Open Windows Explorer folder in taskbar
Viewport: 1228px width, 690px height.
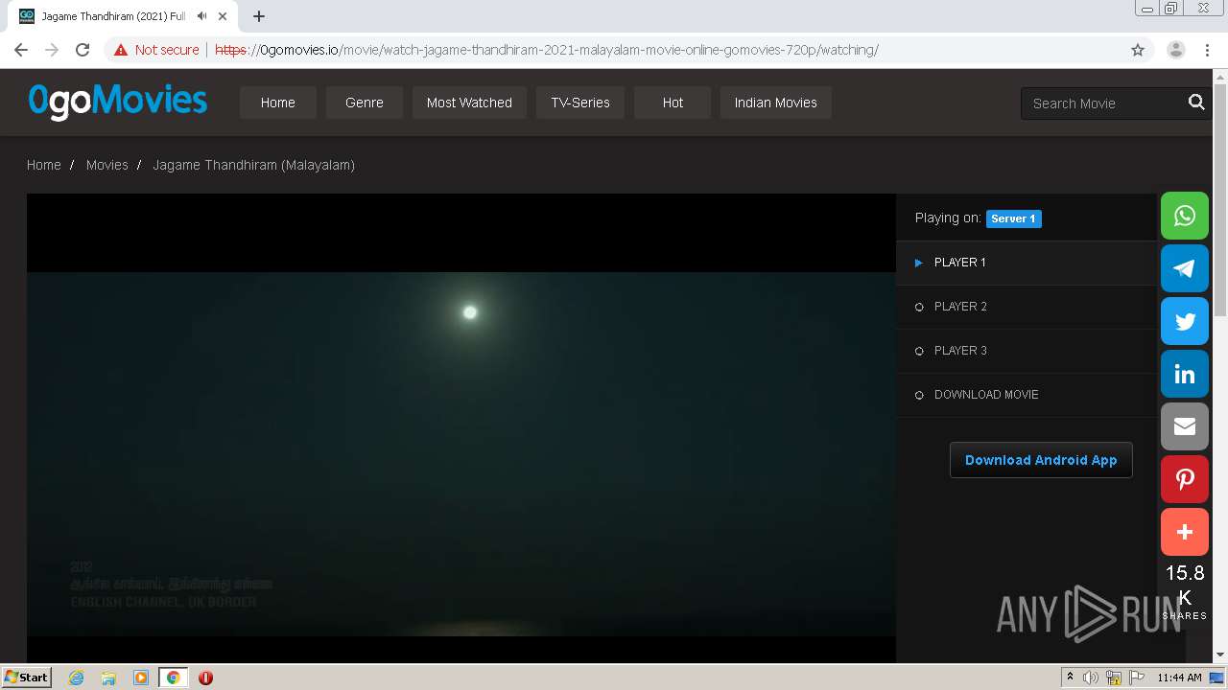pos(108,678)
